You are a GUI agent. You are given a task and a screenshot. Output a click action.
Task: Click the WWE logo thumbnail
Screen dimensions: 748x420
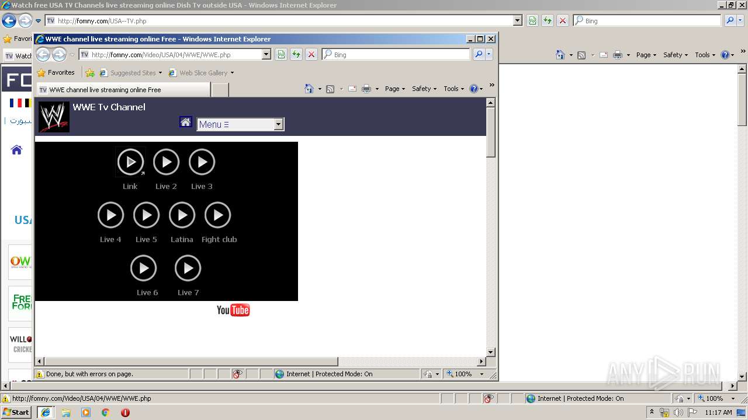click(54, 117)
